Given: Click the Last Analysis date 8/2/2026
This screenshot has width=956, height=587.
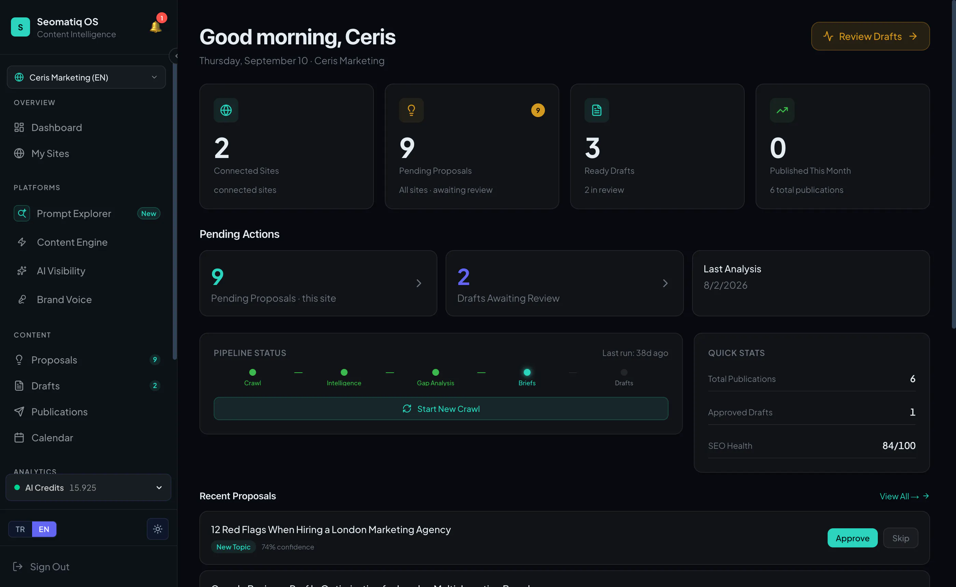Looking at the screenshot, I should pyautogui.click(x=725, y=285).
